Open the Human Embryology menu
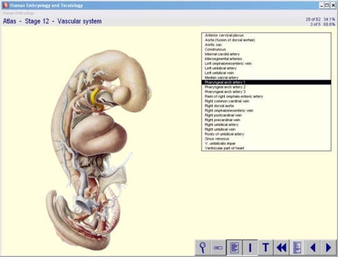Screen dimensions: 338x257 (19, 13)
